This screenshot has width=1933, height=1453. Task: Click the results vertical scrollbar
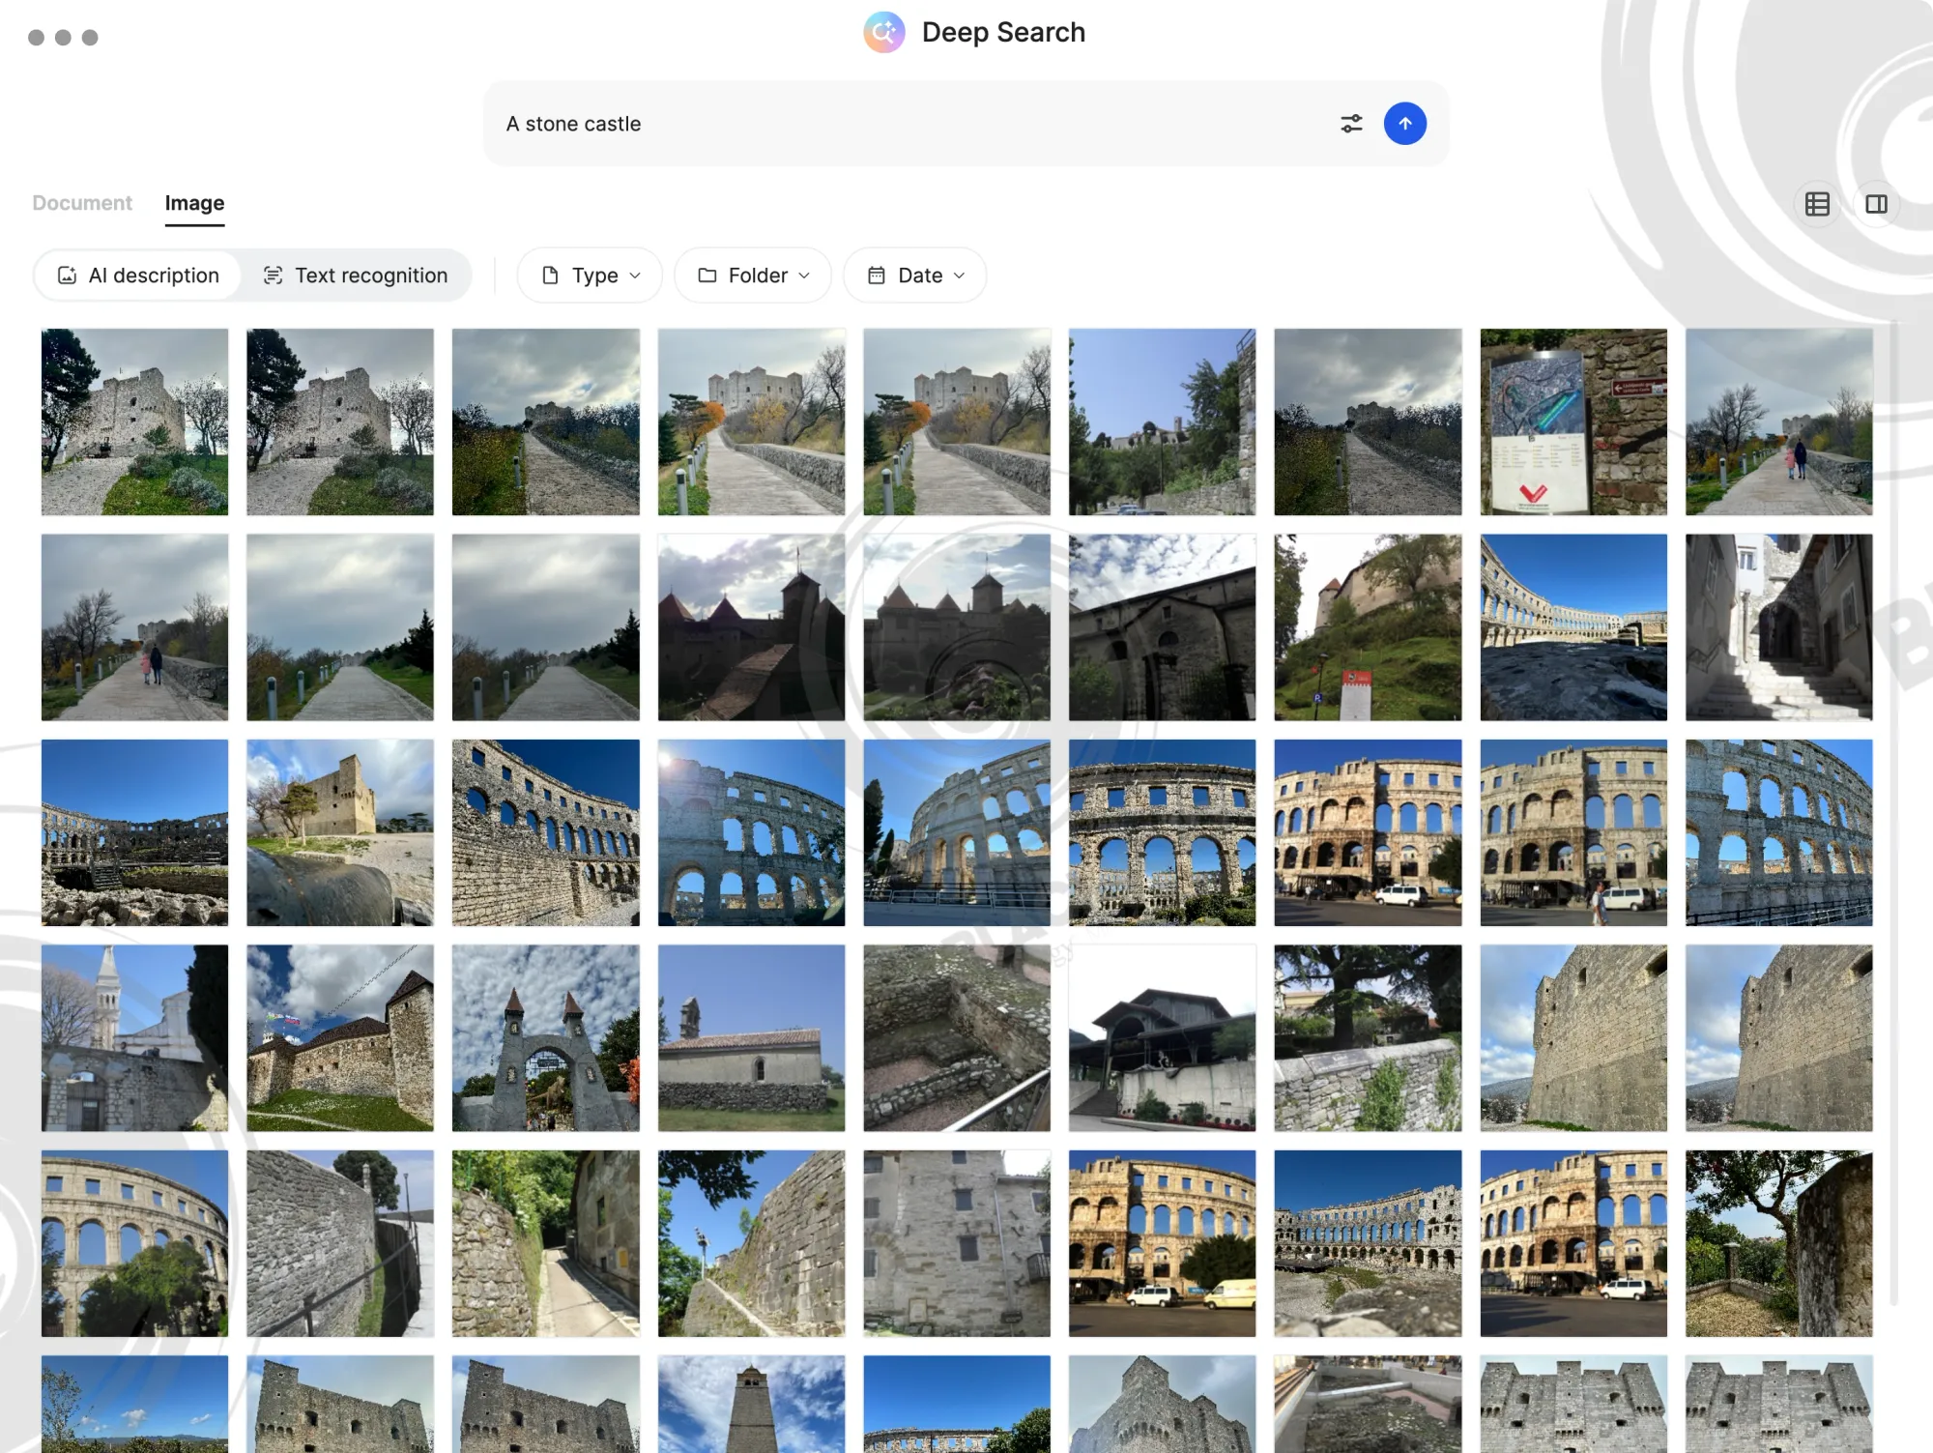1892,812
